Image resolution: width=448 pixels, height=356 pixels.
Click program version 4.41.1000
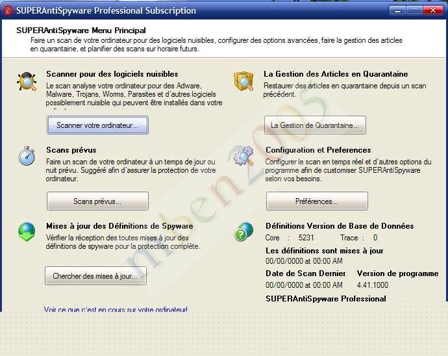pos(373,285)
